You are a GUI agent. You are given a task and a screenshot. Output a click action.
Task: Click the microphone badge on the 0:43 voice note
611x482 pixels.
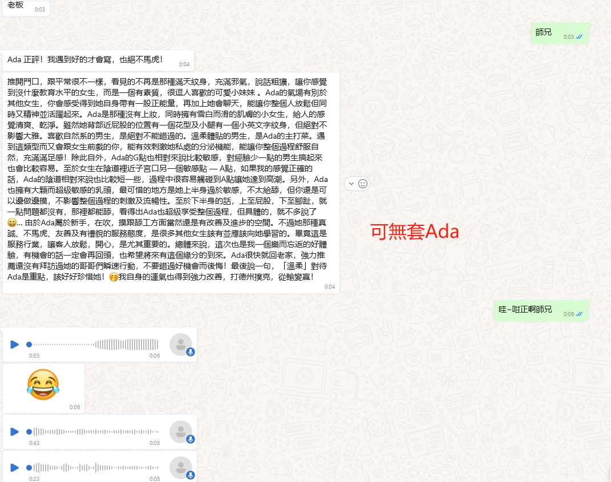(x=191, y=439)
